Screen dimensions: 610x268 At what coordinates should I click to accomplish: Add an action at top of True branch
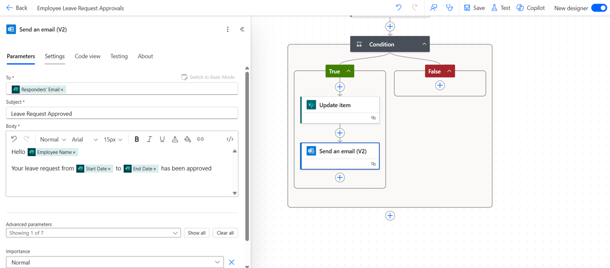[340, 87]
